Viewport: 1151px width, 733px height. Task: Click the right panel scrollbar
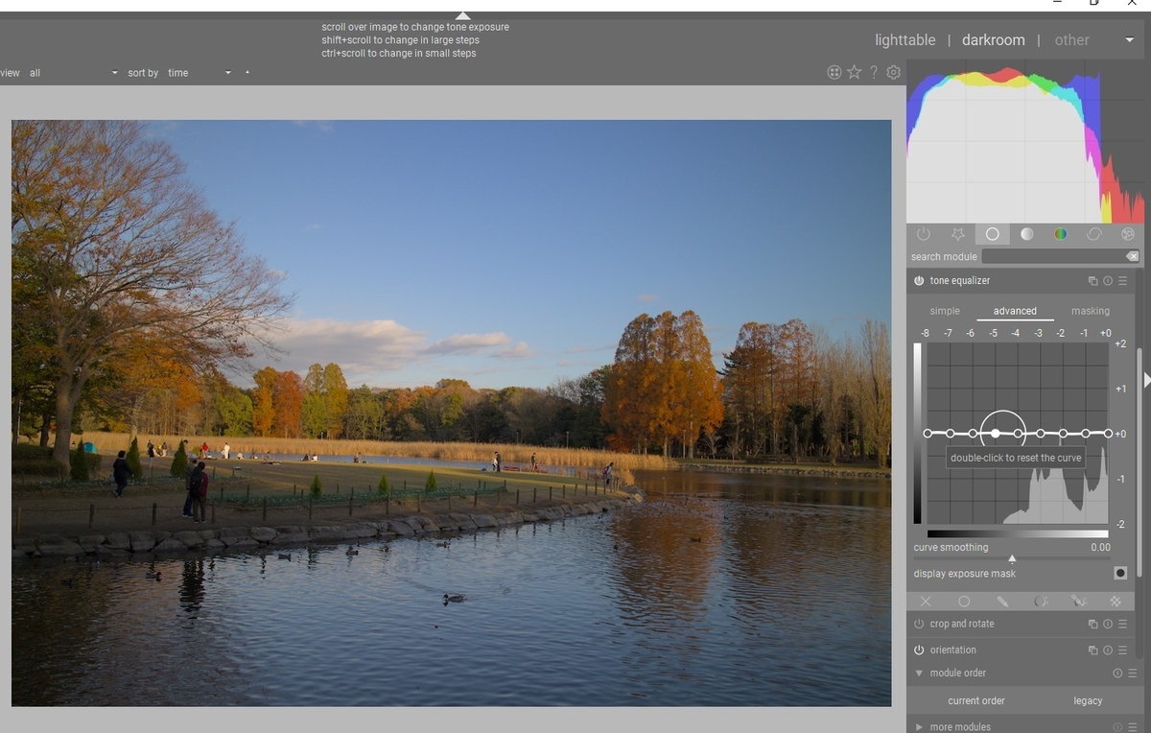point(1139,461)
